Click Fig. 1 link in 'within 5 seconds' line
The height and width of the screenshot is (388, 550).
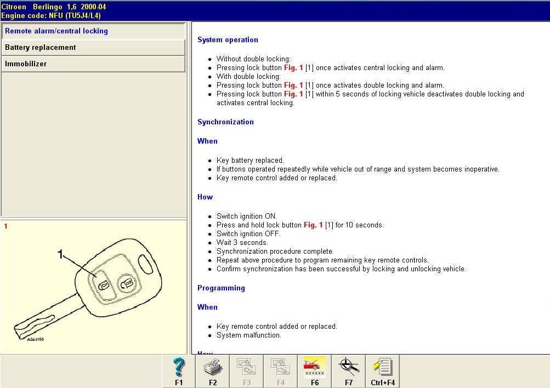293,94
